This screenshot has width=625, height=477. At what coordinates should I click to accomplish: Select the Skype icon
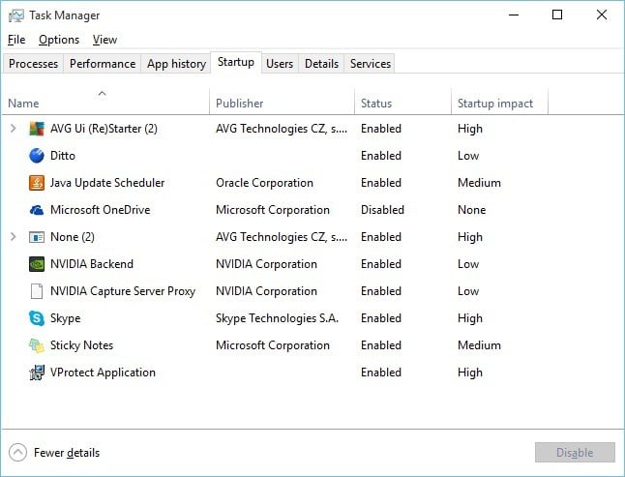coord(38,318)
